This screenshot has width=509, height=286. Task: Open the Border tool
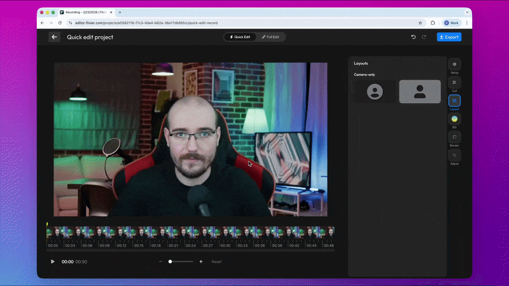(454, 137)
